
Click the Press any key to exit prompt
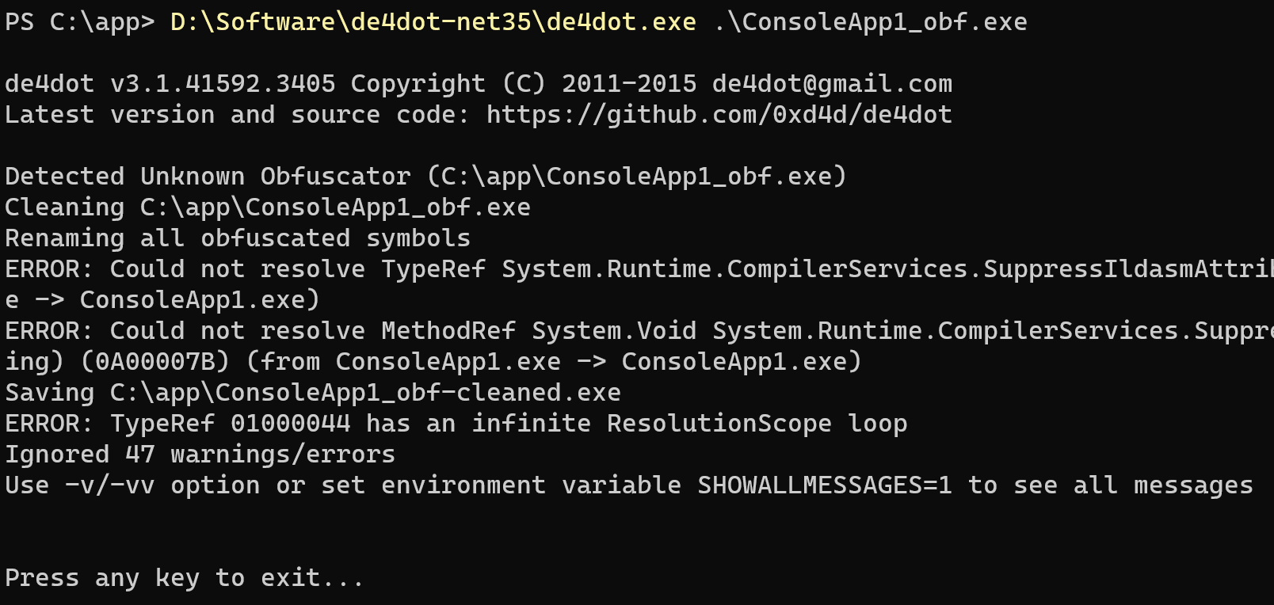point(184,578)
